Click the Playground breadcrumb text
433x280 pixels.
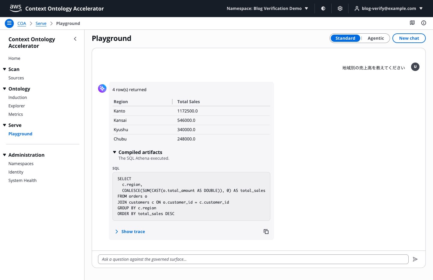(68, 23)
